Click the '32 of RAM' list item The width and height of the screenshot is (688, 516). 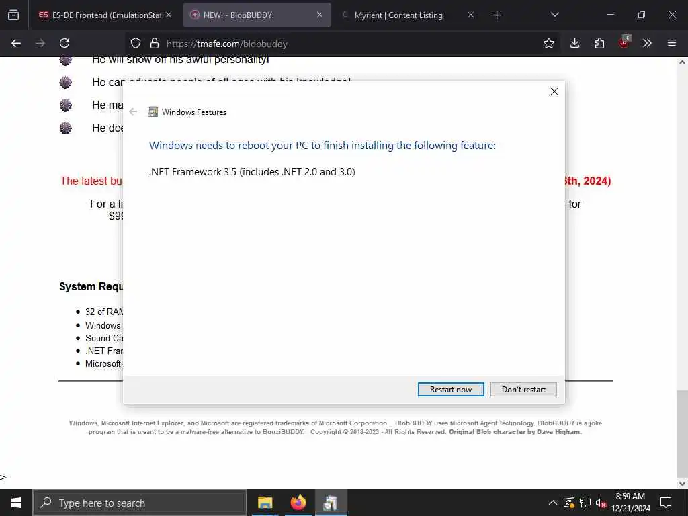[104, 312]
